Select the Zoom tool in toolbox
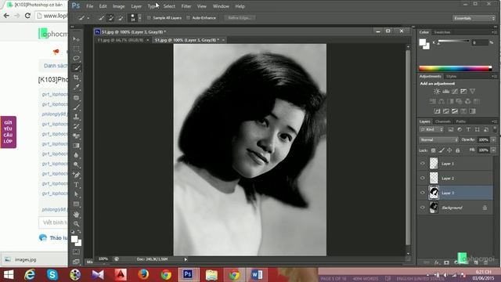The image size is (501, 282). (76, 224)
